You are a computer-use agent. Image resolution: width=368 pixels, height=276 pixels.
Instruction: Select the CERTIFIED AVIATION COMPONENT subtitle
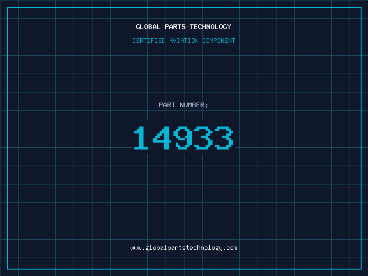tap(184, 40)
